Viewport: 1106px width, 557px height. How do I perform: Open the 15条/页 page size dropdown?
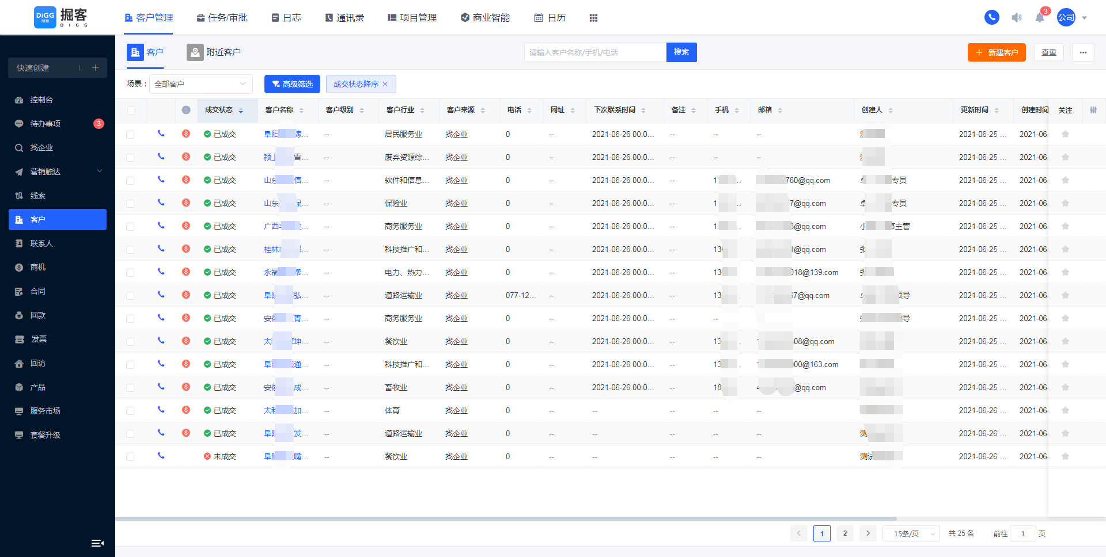tap(911, 533)
